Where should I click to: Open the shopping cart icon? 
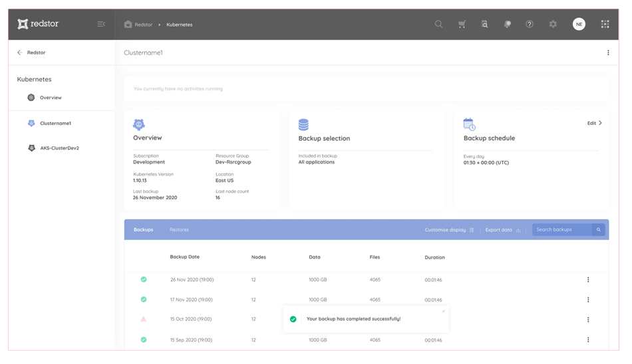point(462,24)
